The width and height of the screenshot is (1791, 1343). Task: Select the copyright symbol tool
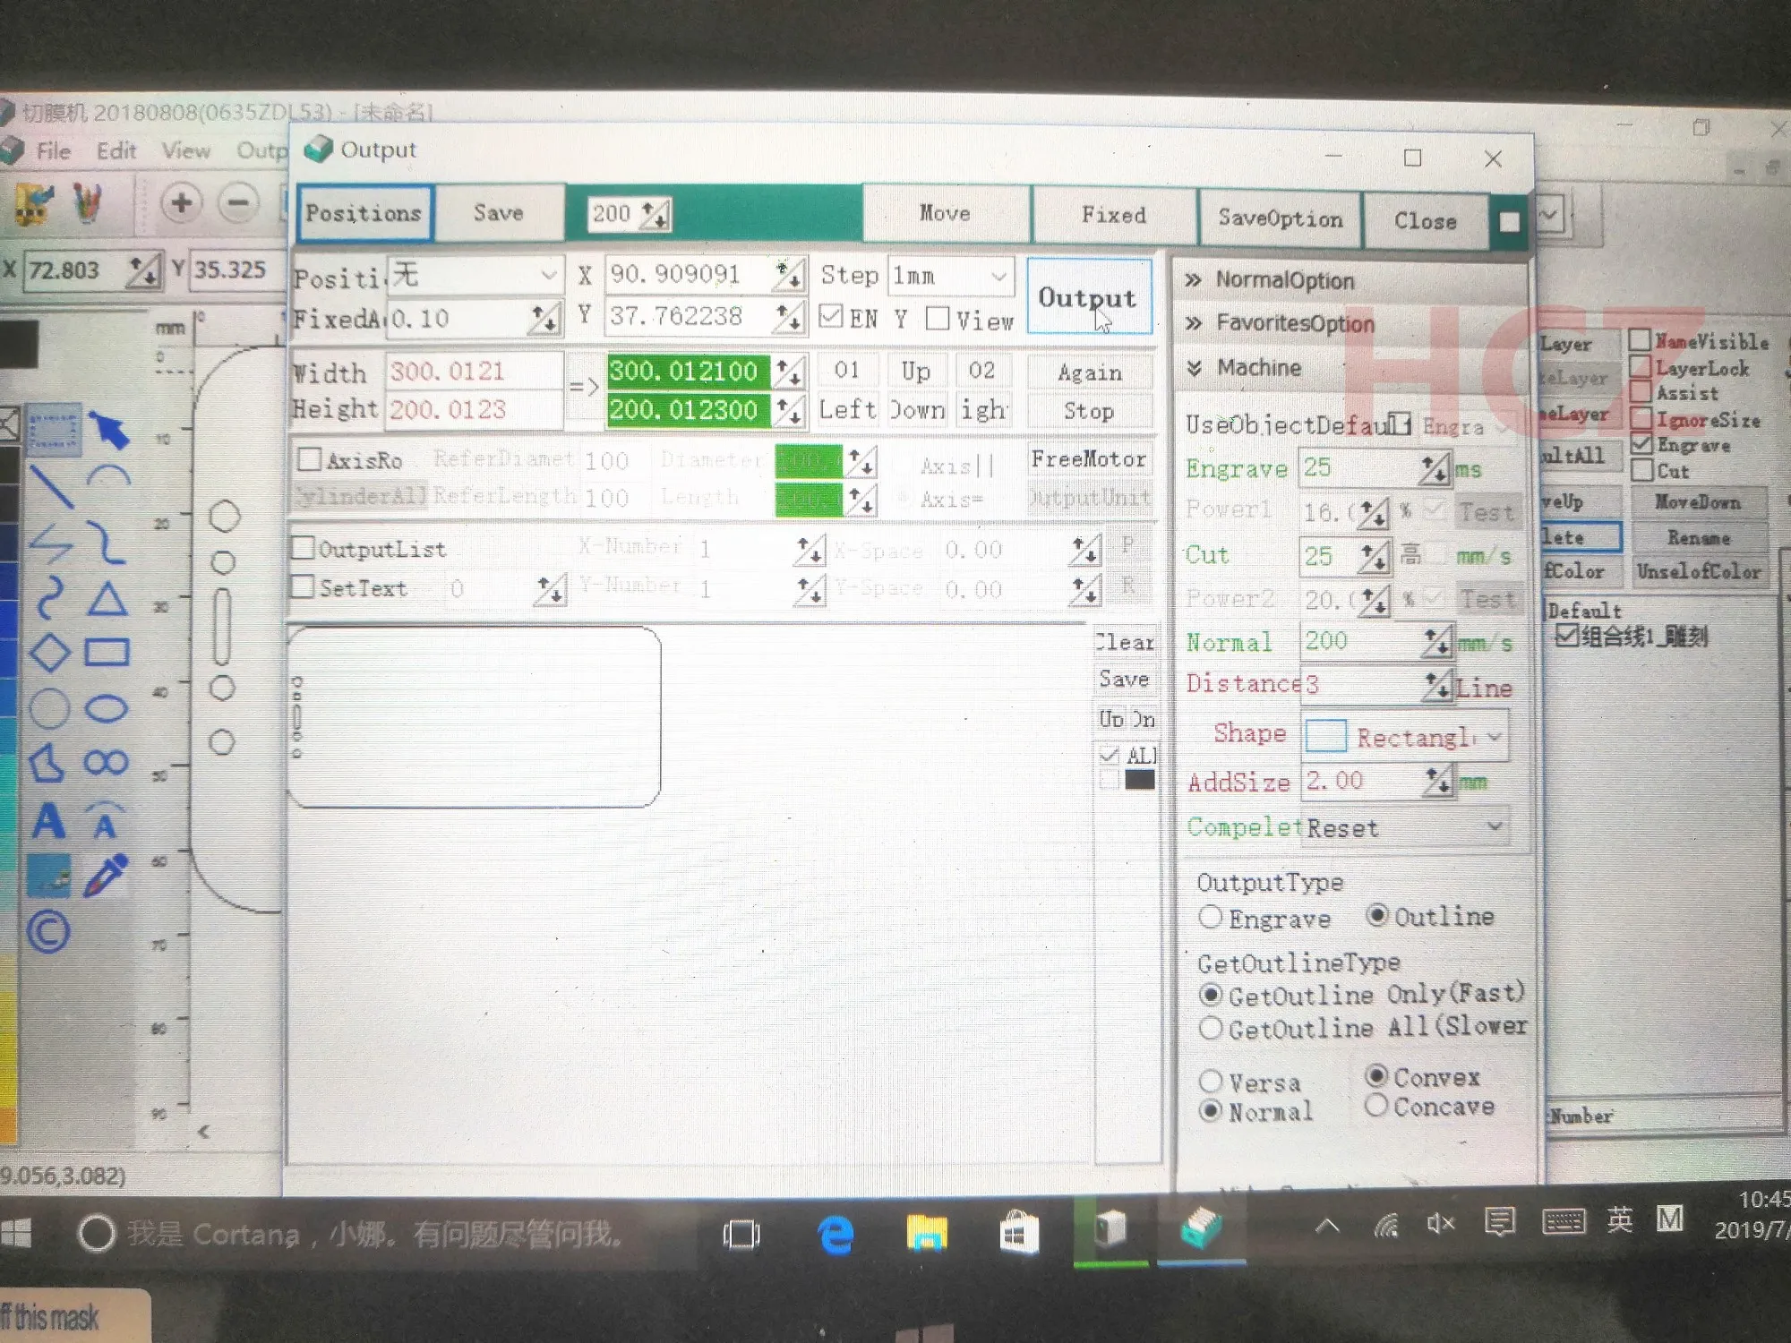[x=48, y=932]
